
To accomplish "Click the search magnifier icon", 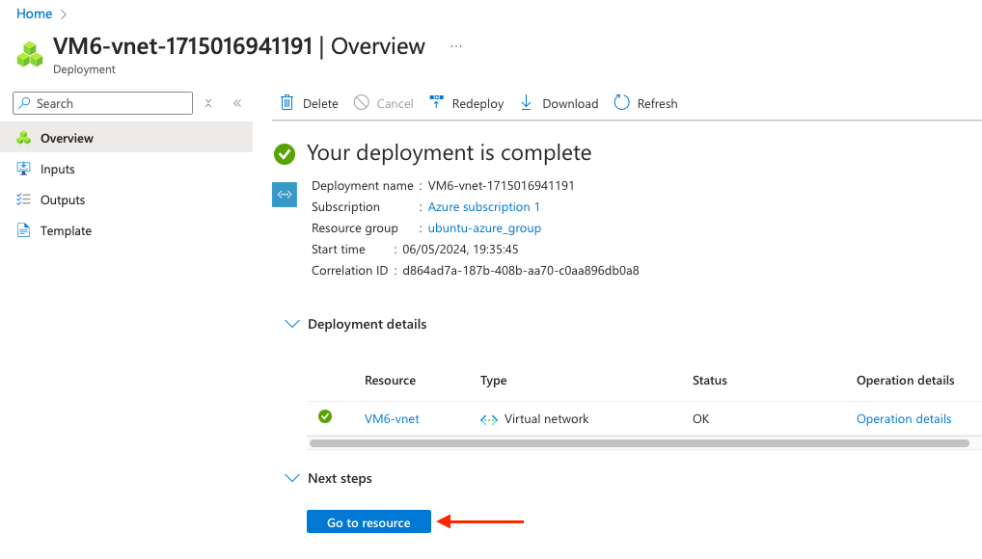I will (24, 103).
